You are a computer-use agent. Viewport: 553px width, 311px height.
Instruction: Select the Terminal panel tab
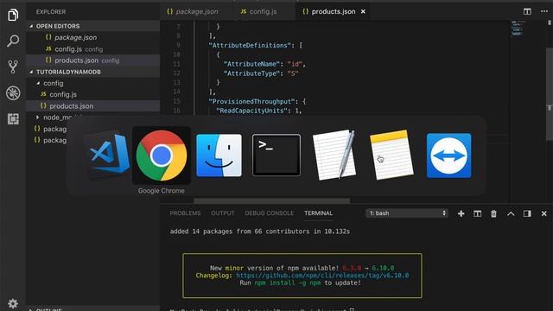pyautogui.click(x=319, y=213)
